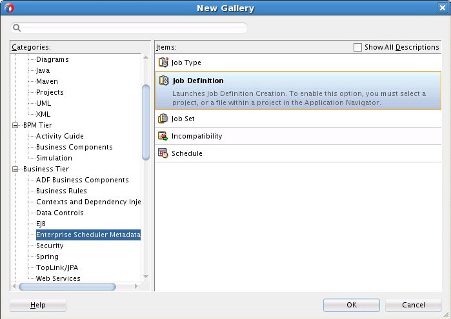Select the Simulation category
Screen dimensions: 451x319
[54, 158]
